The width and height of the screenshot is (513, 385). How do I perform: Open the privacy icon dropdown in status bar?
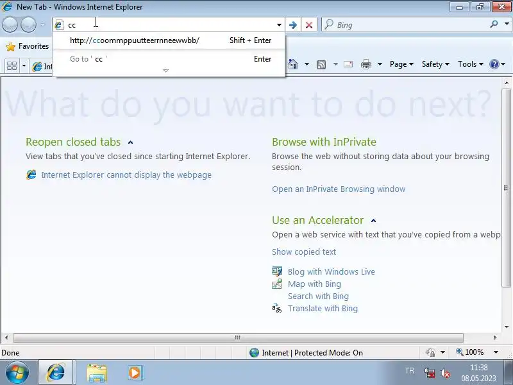(x=442, y=352)
